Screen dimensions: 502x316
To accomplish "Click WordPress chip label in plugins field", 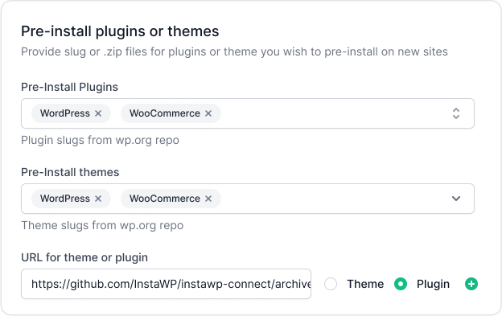I will (x=65, y=113).
